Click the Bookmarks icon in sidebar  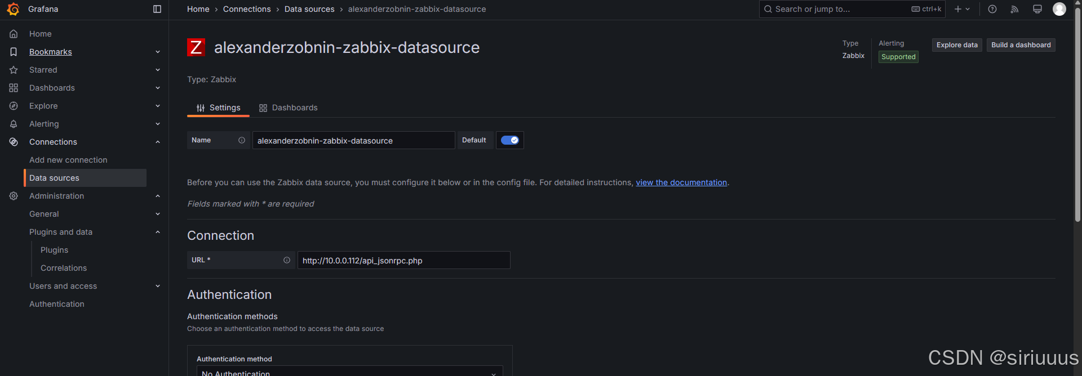14,52
